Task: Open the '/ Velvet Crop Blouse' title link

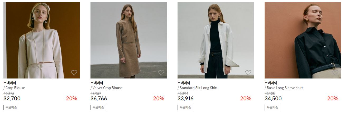Action: 107,88
